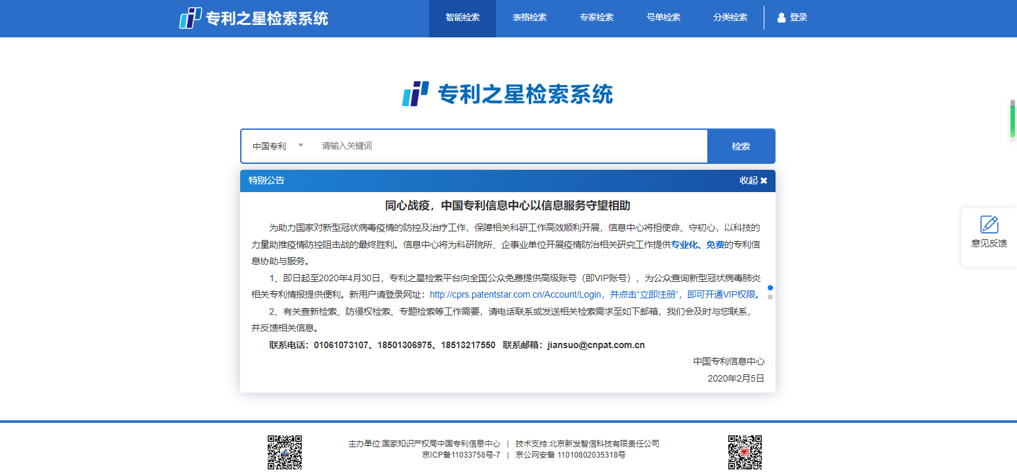The height and width of the screenshot is (476, 1017).
Task: Click the header title text 专利之星检索系统
Action: point(267,18)
